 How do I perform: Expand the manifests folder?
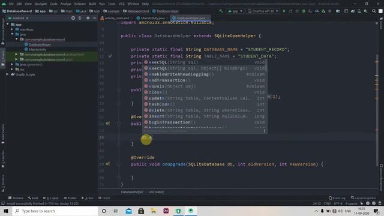point(12,29)
